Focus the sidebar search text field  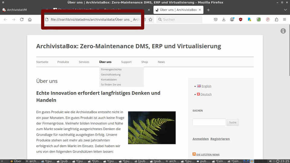click(x=209, y=122)
